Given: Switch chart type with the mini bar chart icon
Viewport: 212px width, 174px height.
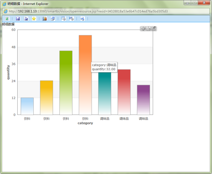Looking at the screenshot, I should click(148, 28).
